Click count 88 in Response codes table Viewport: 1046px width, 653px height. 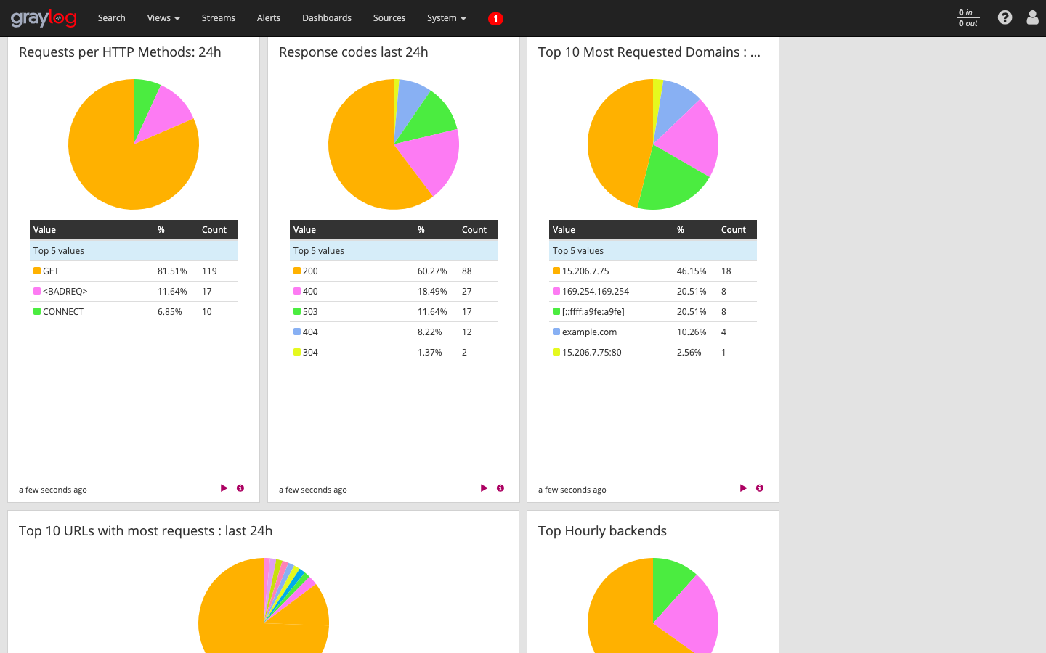tap(466, 271)
